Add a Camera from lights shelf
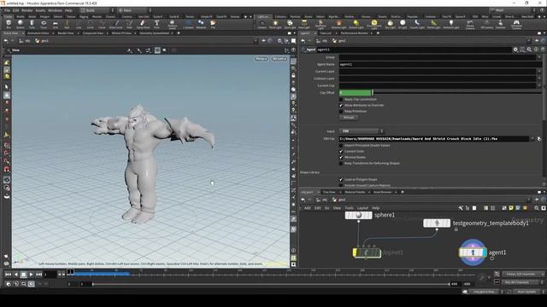The image size is (547, 307). point(262,25)
